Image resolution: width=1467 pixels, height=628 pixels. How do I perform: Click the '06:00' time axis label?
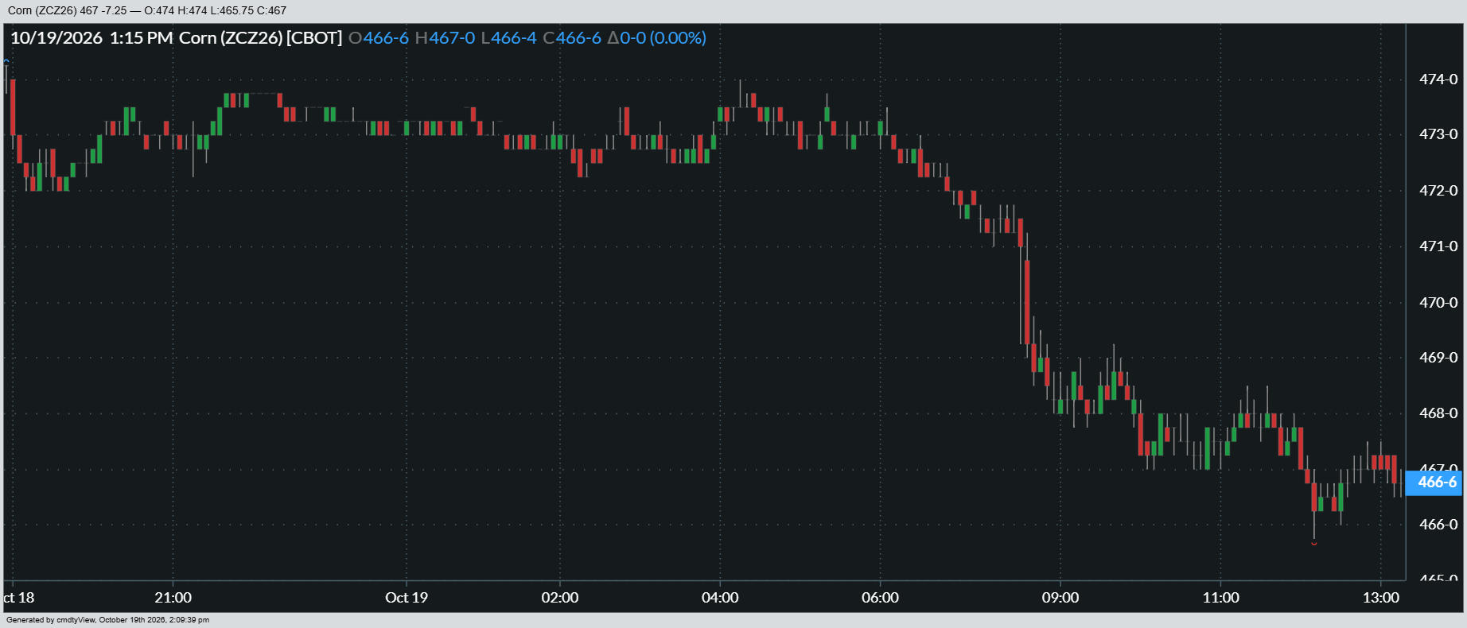click(880, 598)
